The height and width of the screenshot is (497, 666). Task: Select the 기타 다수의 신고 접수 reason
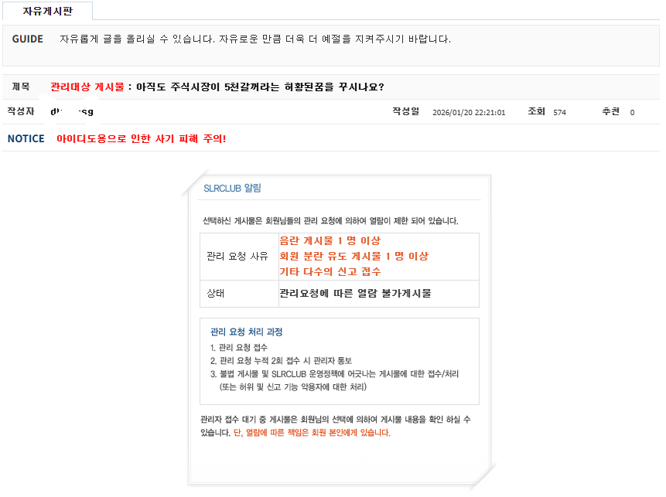330,271
